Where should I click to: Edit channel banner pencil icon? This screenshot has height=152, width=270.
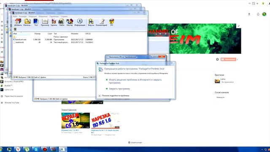click(239, 26)
